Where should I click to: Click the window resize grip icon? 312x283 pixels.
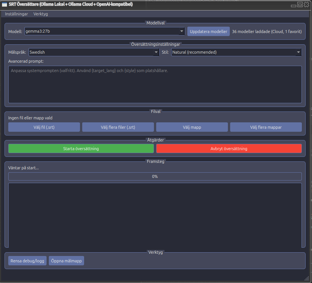pos(307,278)
